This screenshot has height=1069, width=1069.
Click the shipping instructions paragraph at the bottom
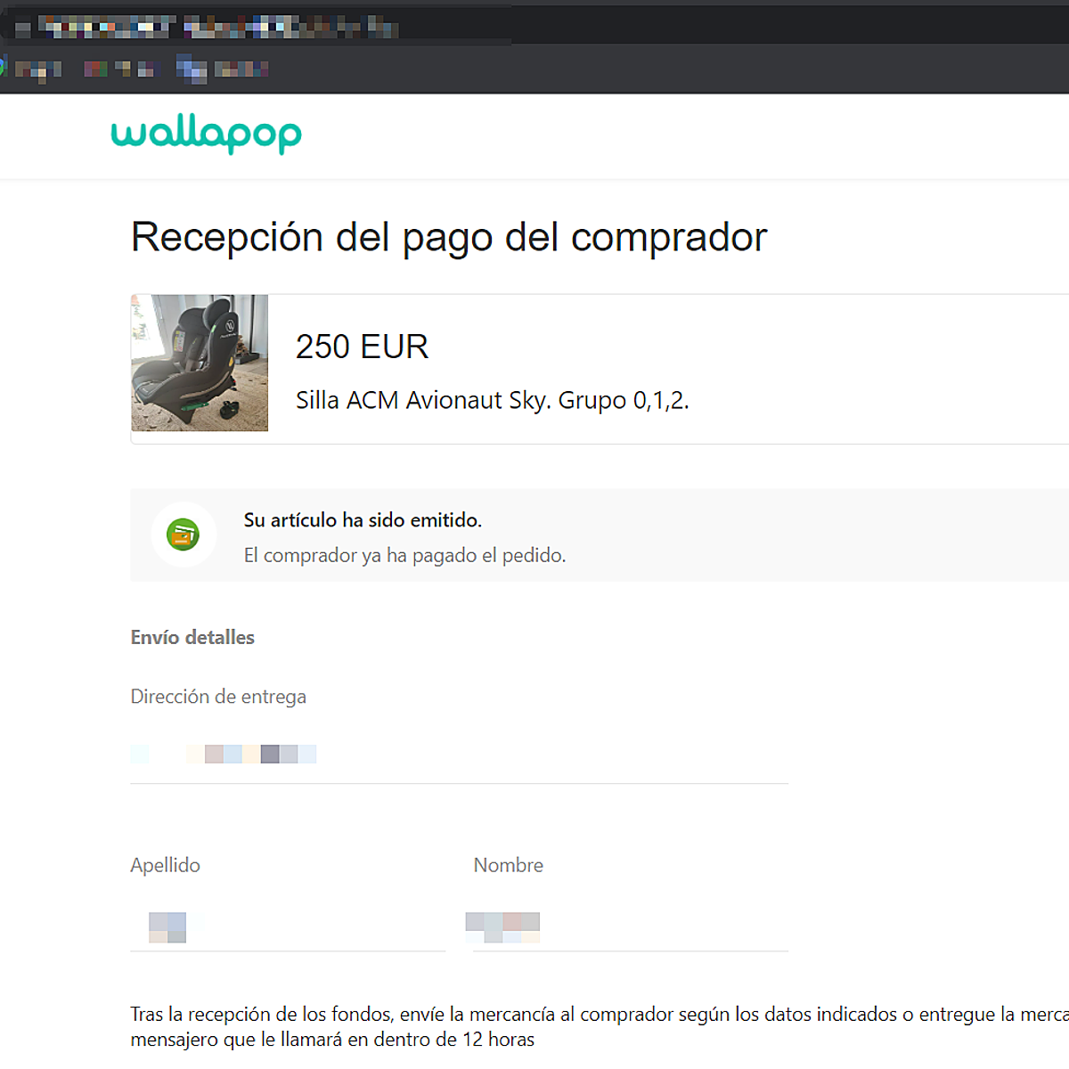click(534, 1024)
